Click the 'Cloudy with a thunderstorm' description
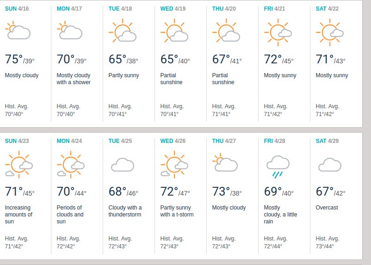The image size is (371, 265). point(125,211)
